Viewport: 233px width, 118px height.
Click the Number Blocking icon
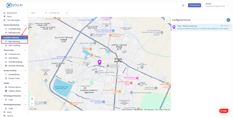6,66
